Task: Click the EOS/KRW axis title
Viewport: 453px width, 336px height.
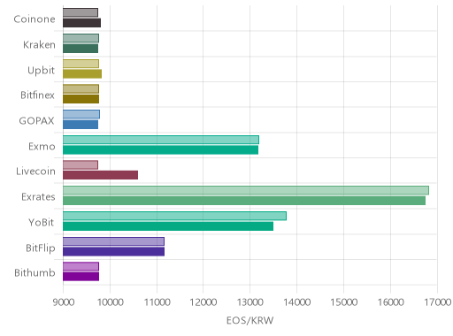Action: point(250,321)
